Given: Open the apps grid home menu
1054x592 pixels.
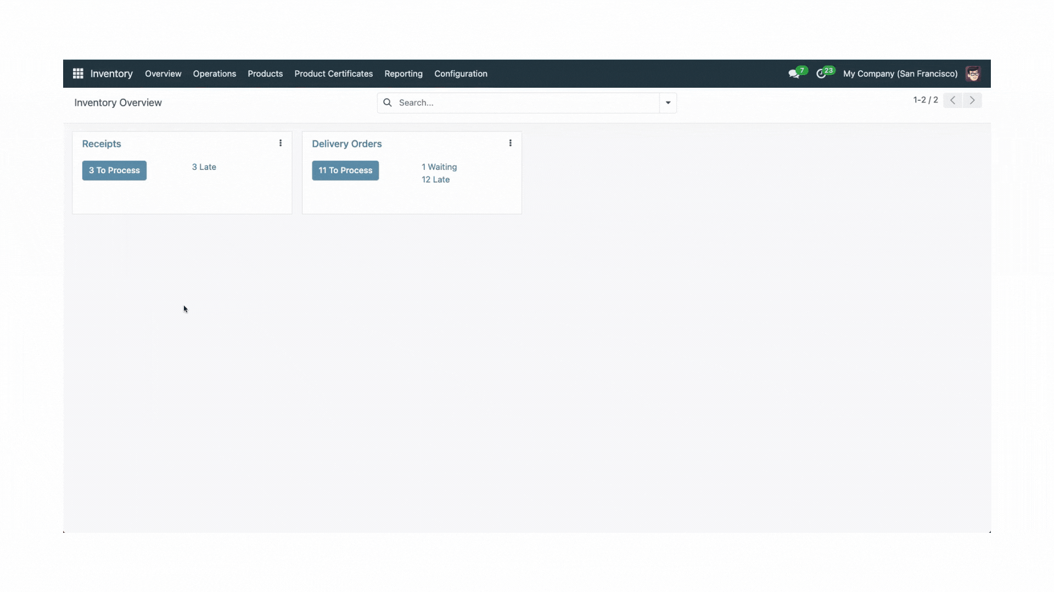Looking at the screenshot, I should coord(78,73).
